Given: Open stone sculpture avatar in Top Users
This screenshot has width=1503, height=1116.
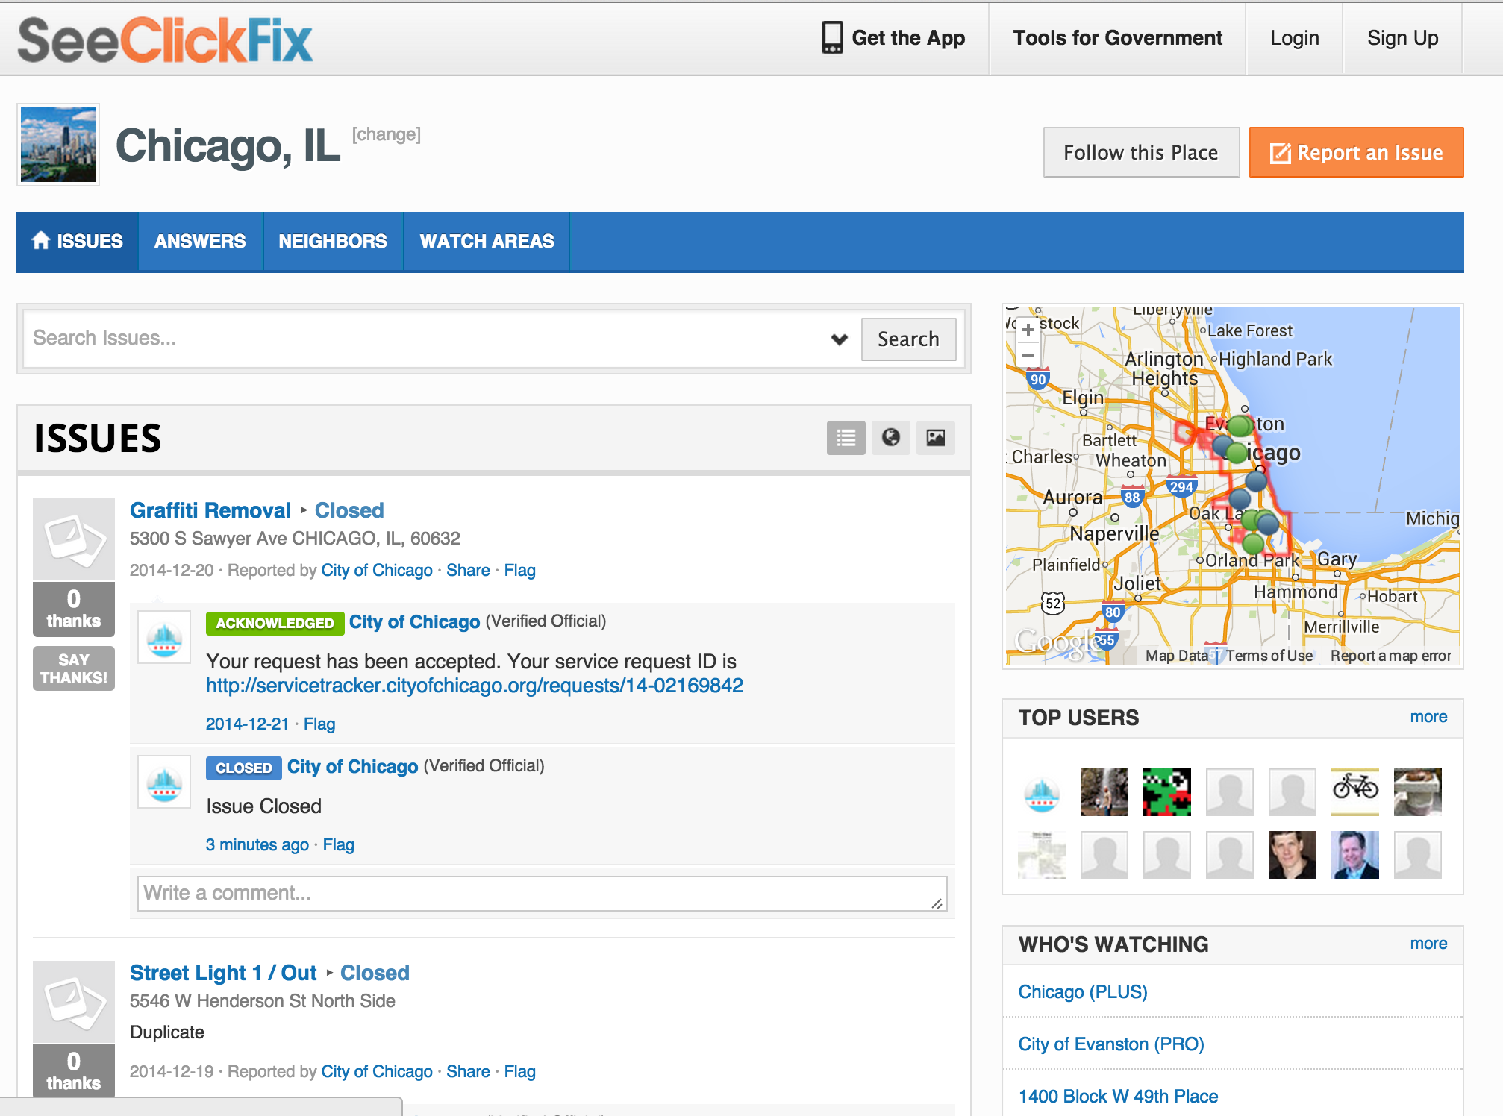Looking at the screenshot, I should pyautogui.click(x=1418, y=792).
